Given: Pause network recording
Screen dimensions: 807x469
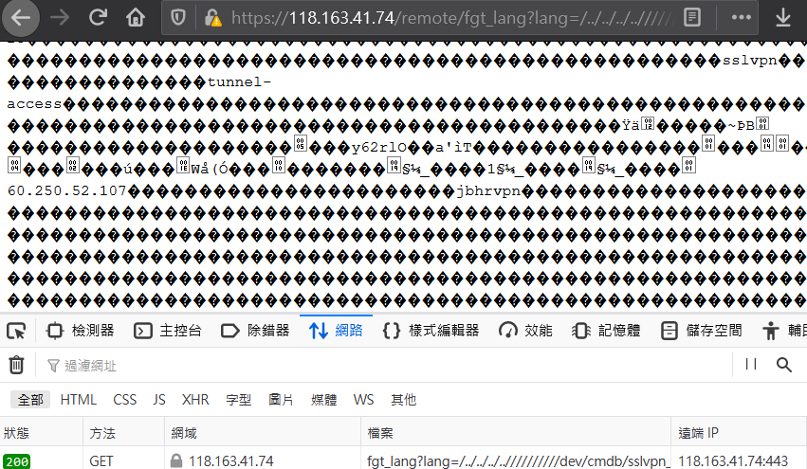Looking at the screenshot, I should tap(751, 365).
